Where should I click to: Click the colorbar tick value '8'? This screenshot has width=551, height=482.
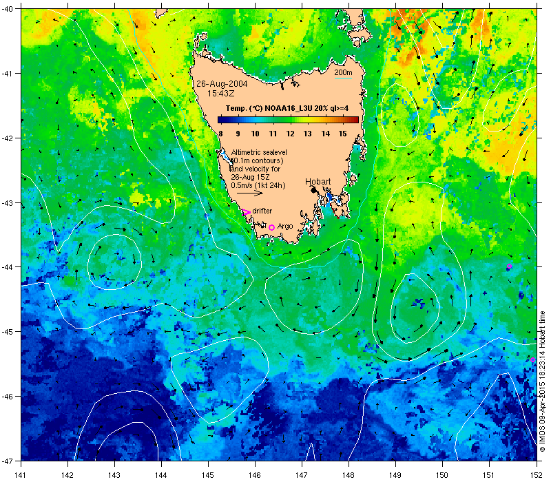[x=220, y=134]
